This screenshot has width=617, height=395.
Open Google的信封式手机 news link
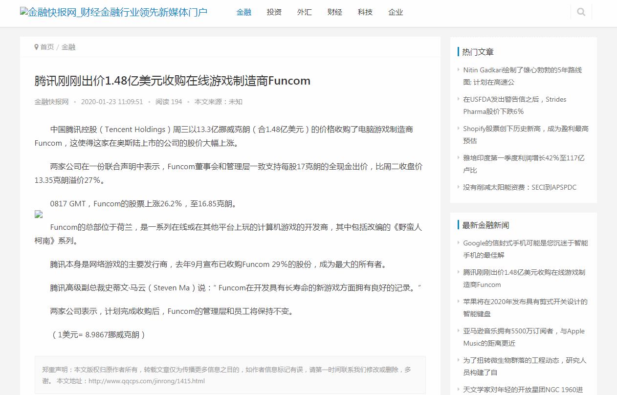click(x=526, y=249)
